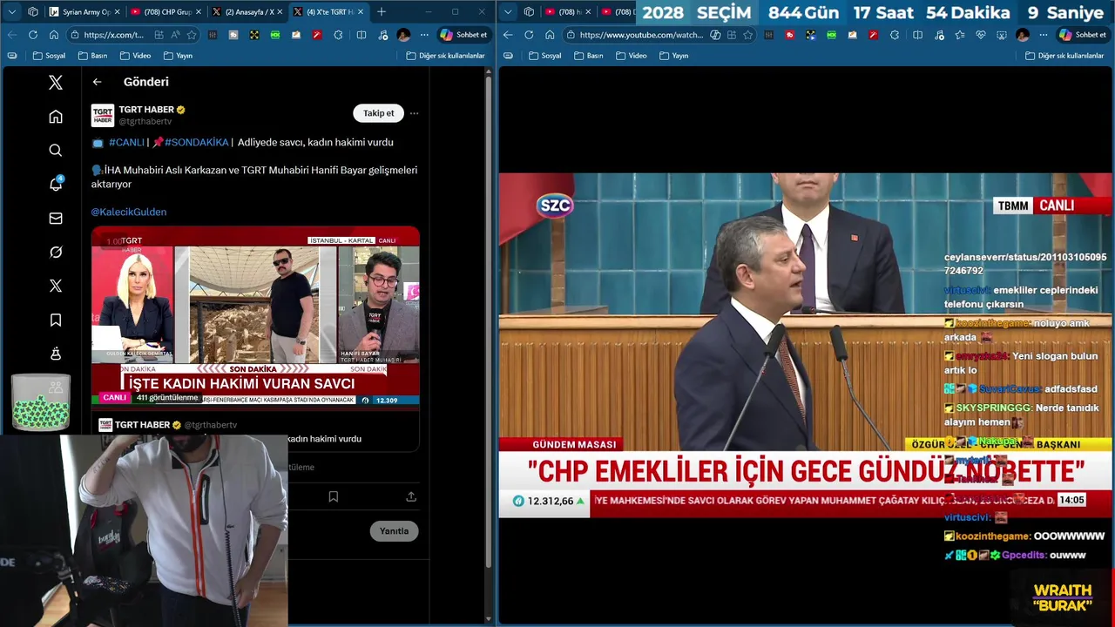Open X Premium icon in sidebar
Image resolution: width=1115 pixels, height=627 pixels.
(56, 287)
